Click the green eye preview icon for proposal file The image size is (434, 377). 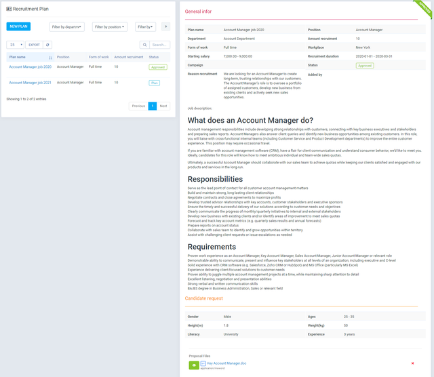tap(194, 365)
